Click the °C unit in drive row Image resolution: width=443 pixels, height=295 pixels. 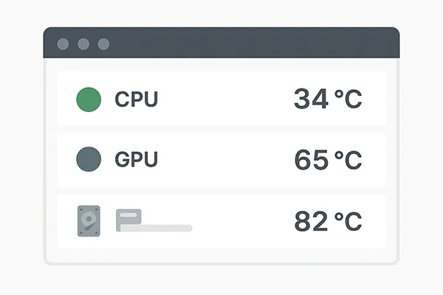(348, 221)
